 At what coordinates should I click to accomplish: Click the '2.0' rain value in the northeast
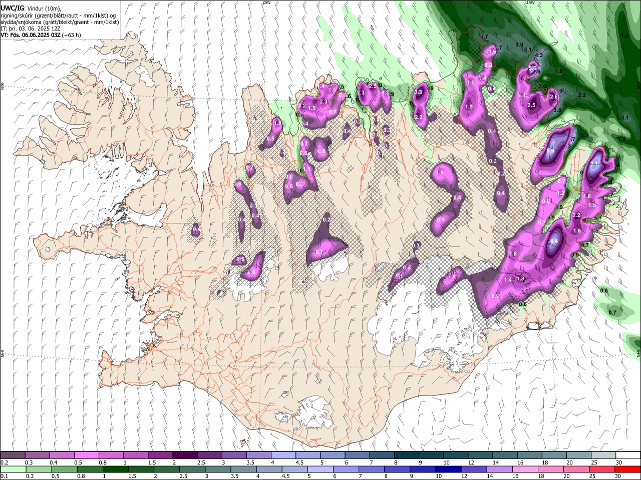pos(542,86)
